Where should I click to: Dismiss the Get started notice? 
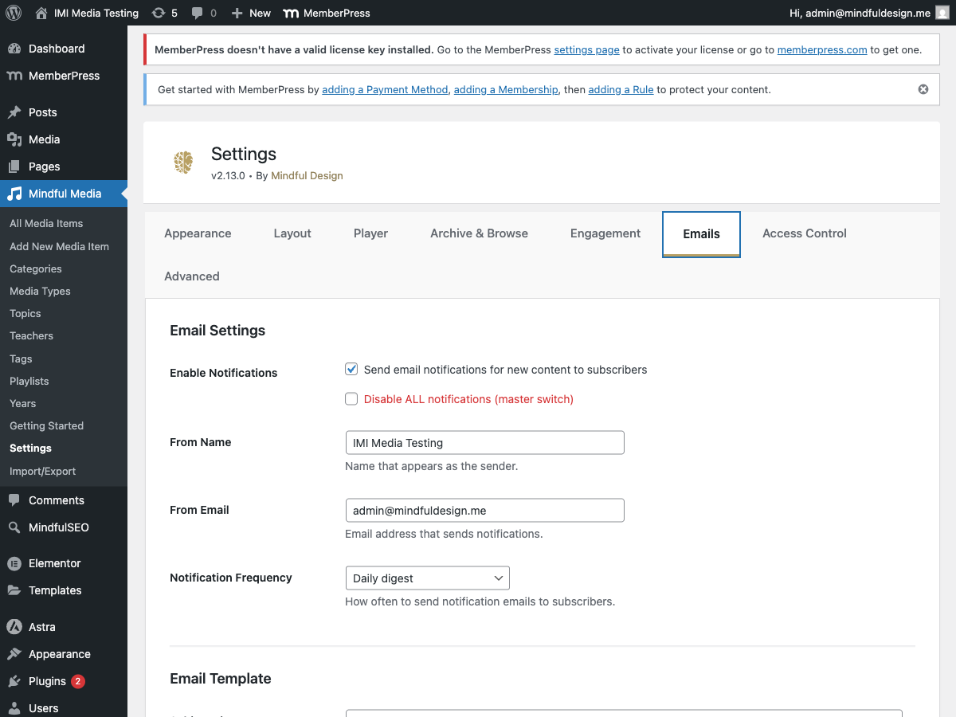[x=923, y=89]
